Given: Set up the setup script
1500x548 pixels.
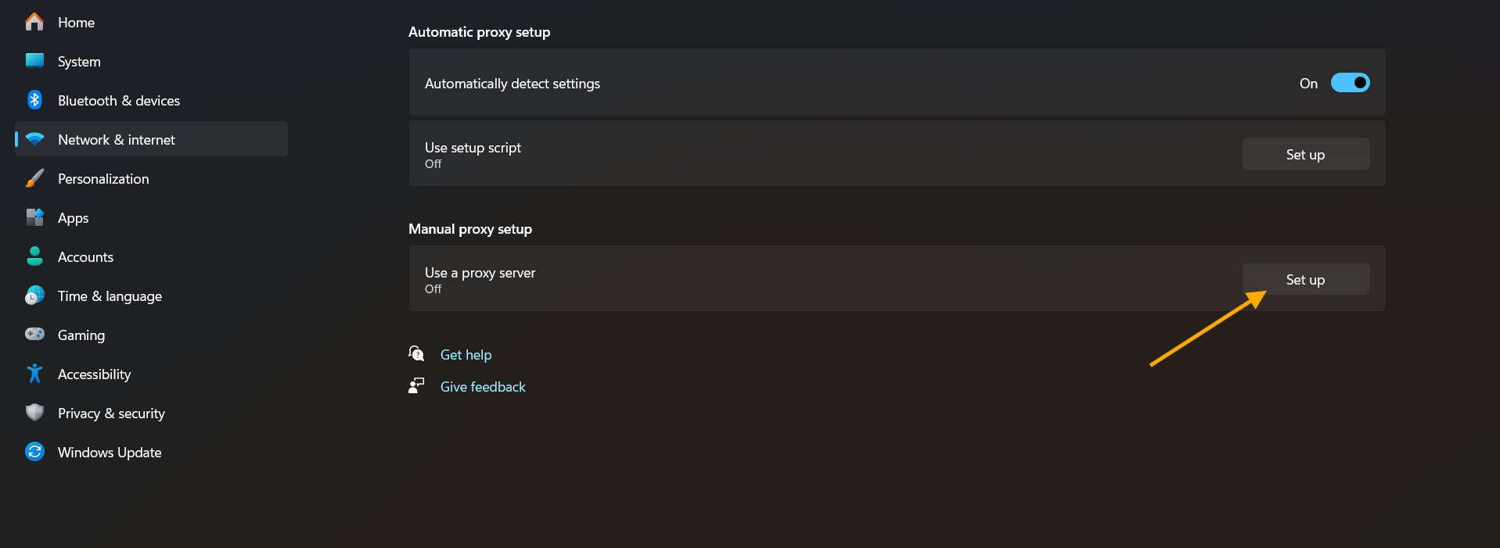Looking at the screenshot, I should pyautogui.click(x=1306, y=154).
